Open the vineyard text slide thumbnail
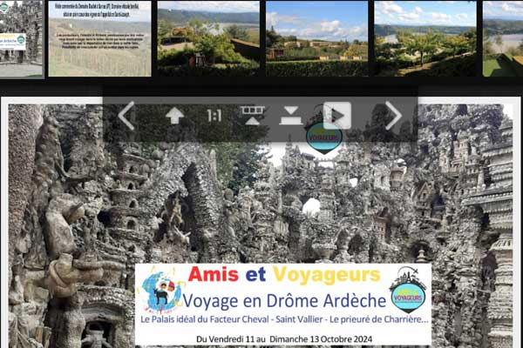Image resolution: width=523 pixels, height=348 pixels. [x=99, y=38]
